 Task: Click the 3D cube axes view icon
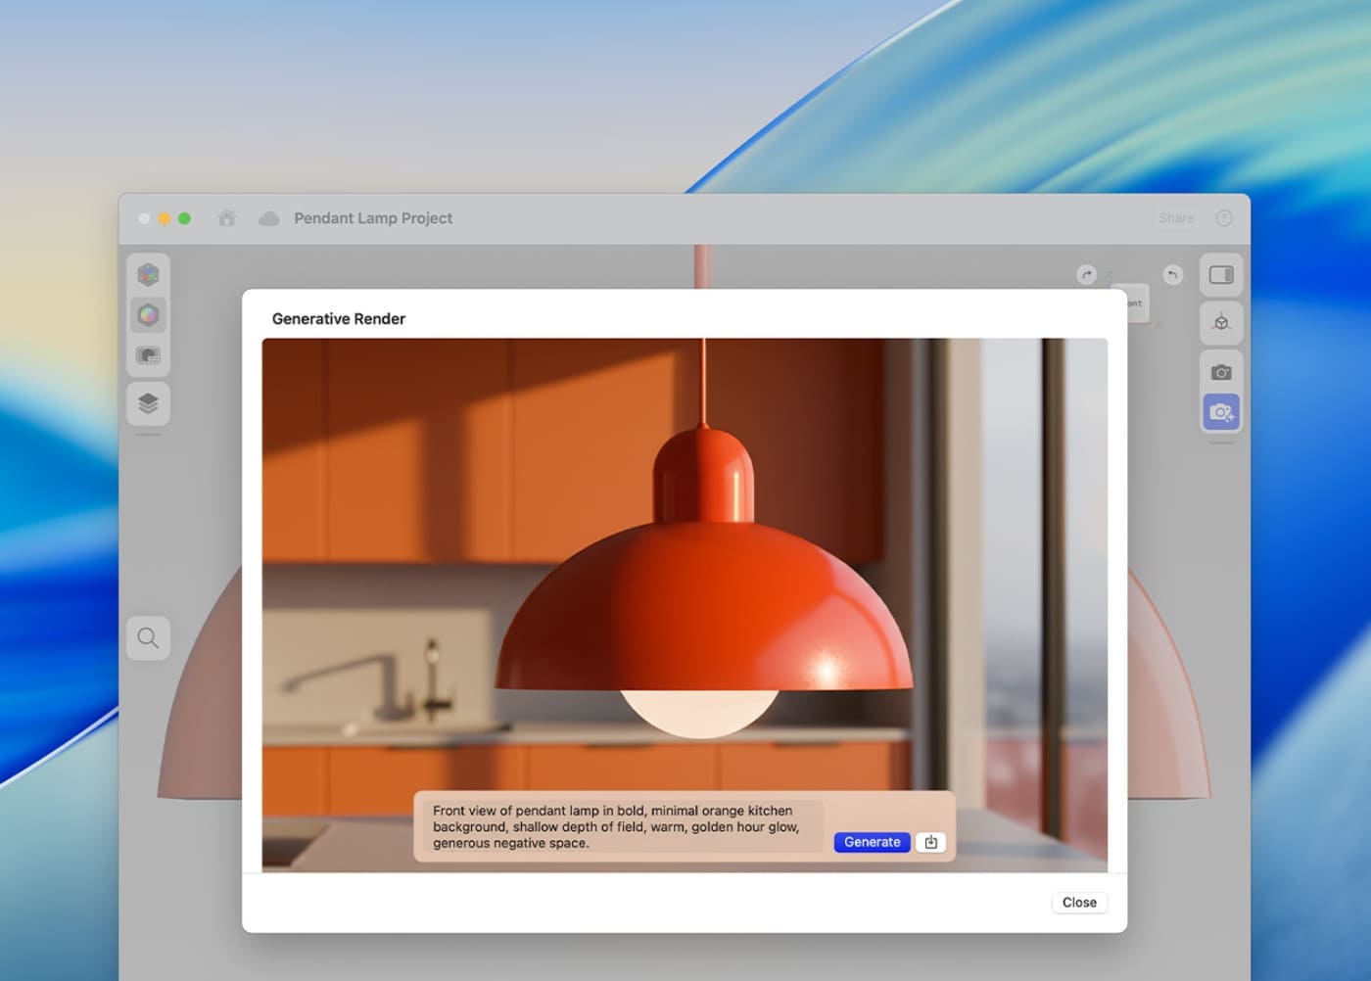[x=1220, y=323]
